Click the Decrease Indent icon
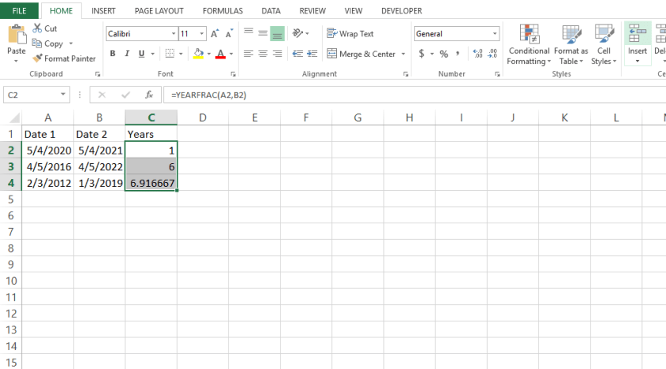Screen dimensions: 666x369 point(298,53)
